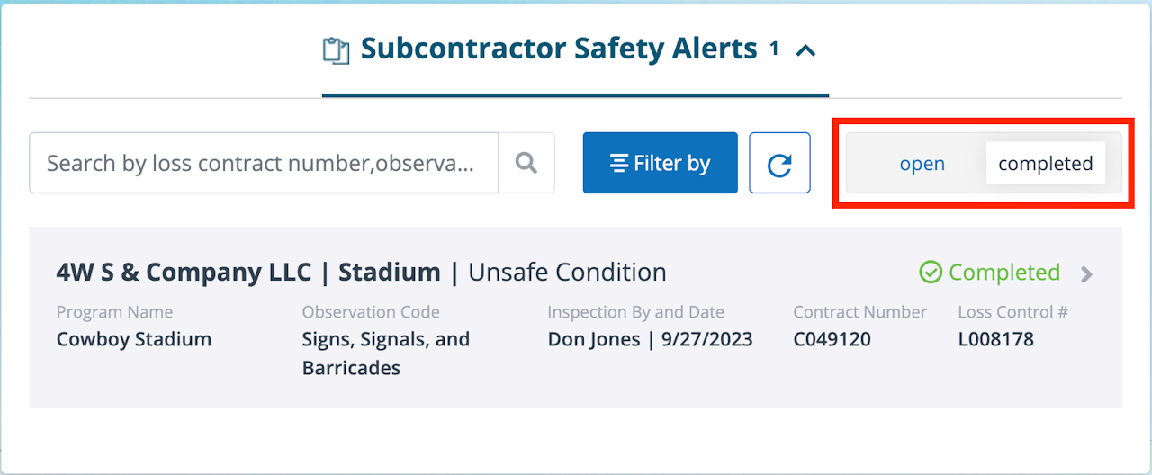Expand the 4W S & Company alert chevron
The image size is (1152, 475).
1086,274
